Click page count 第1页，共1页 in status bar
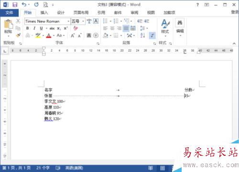The width and height of the screenshot is (239, 172). coord(16,168)
